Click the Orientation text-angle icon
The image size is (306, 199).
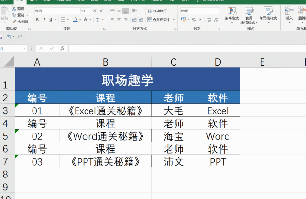click(x=134, y=11)
